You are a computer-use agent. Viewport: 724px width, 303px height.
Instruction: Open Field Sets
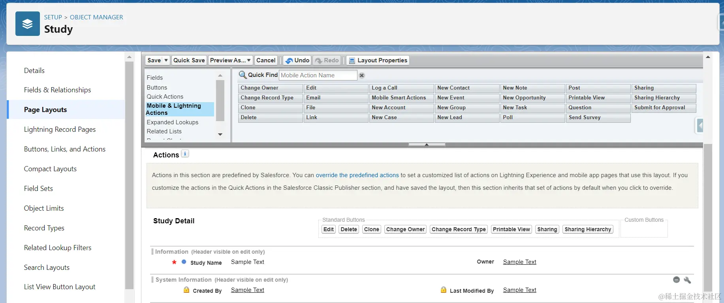tap(38, 189)
